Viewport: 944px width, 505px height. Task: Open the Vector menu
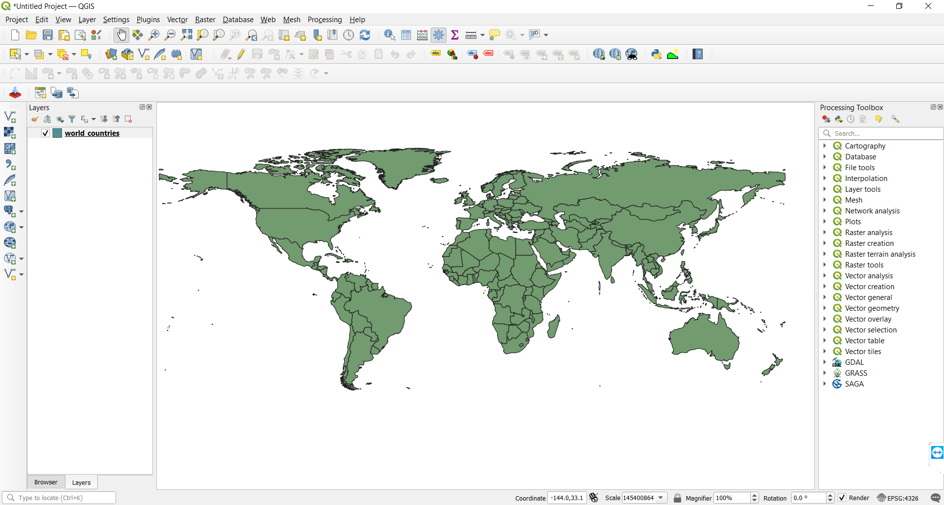click(x=177, y=20)
